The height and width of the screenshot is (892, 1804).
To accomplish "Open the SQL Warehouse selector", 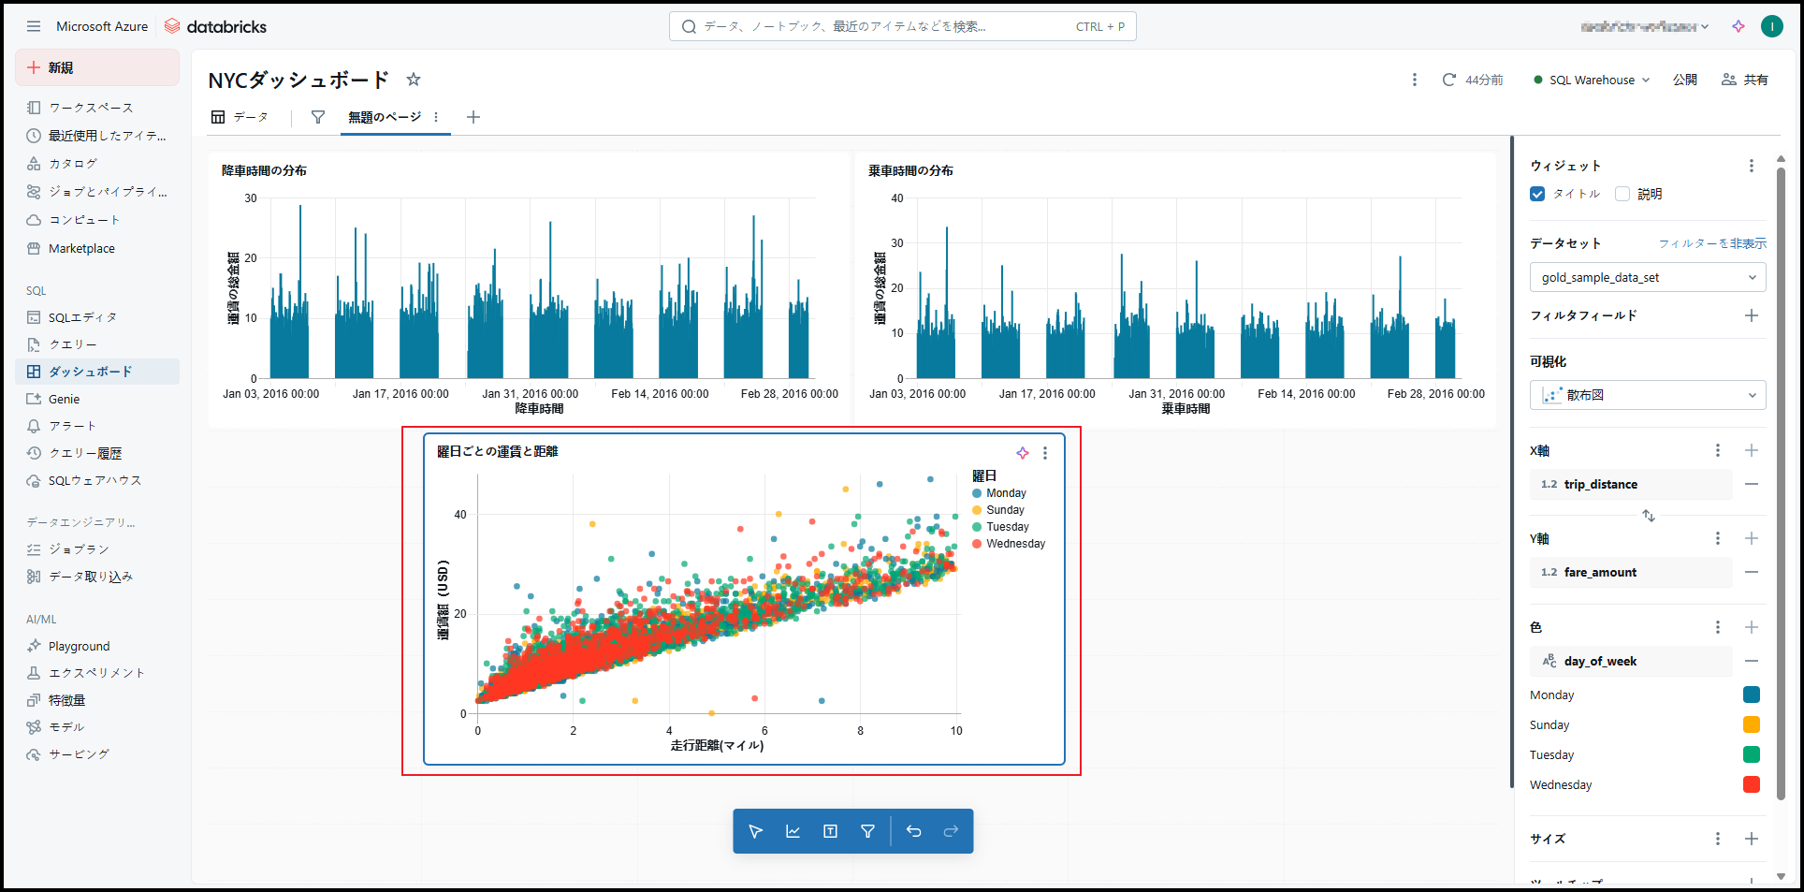I will pos(1592,80).
